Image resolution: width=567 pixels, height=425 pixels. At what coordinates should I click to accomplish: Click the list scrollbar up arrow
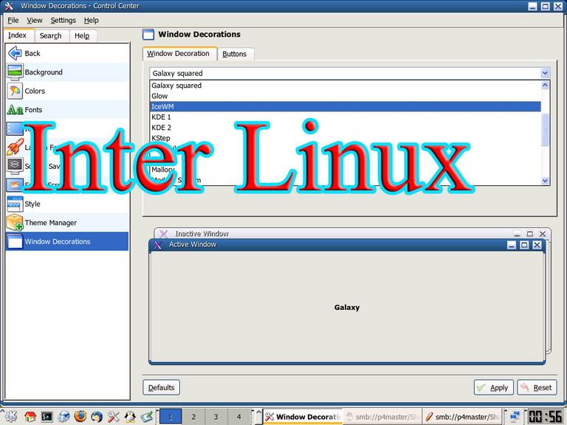tap(545, 85)
